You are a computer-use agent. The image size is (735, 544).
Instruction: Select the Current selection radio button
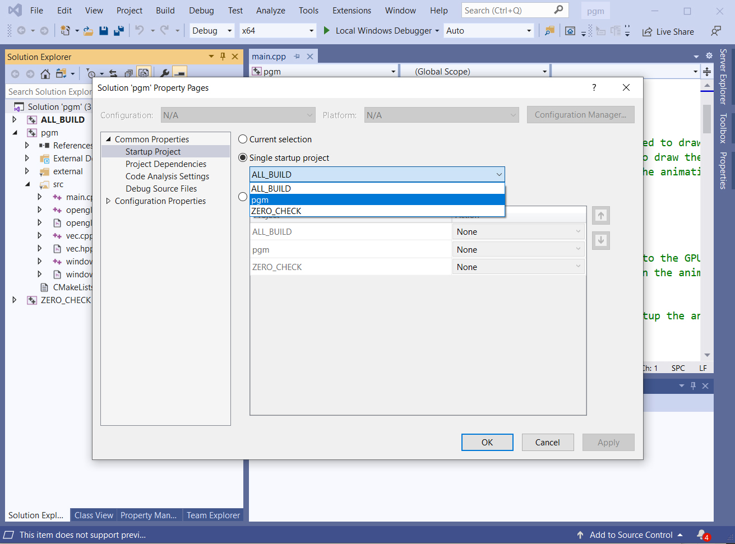pos(243,140)
